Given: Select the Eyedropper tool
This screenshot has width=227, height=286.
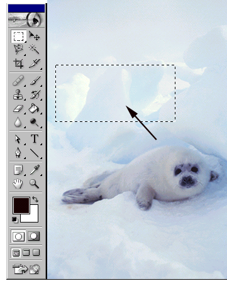Looking at the screenshot, I should click(x=35, y=170).
